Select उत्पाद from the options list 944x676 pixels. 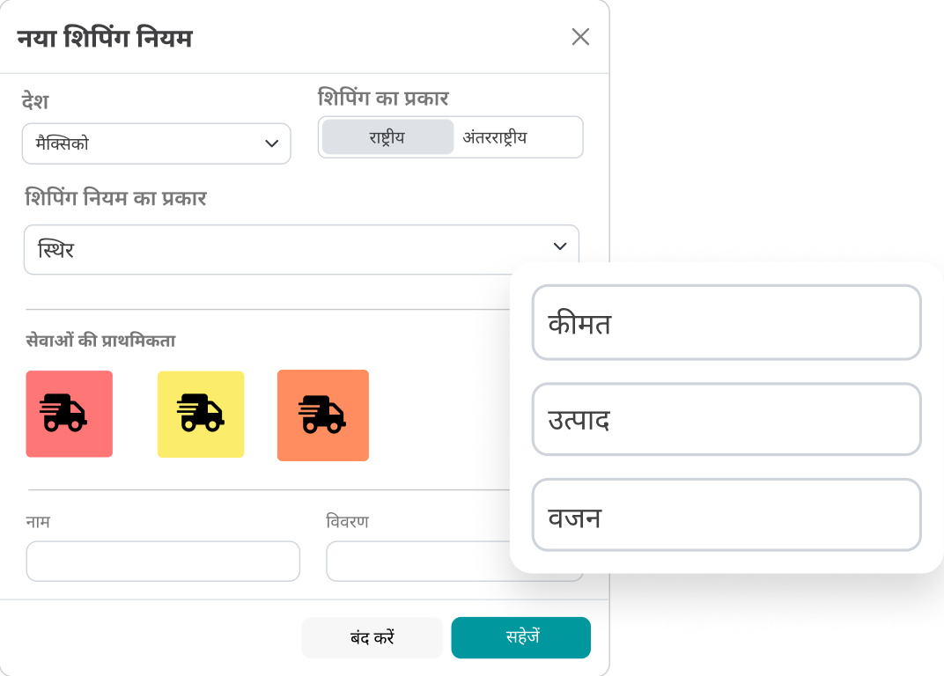click(726, 419)
